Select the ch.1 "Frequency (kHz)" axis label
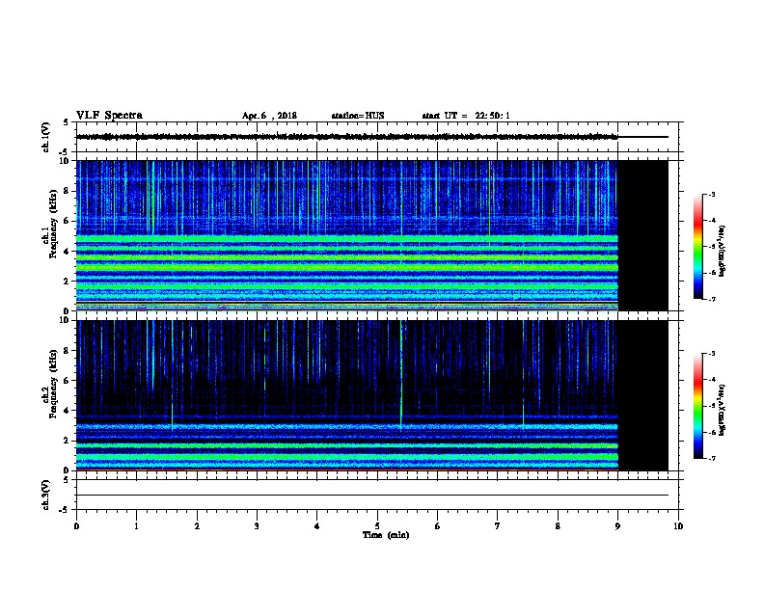Image resolution: width=764 pixels, height=590 pixels. click(53, 224)
